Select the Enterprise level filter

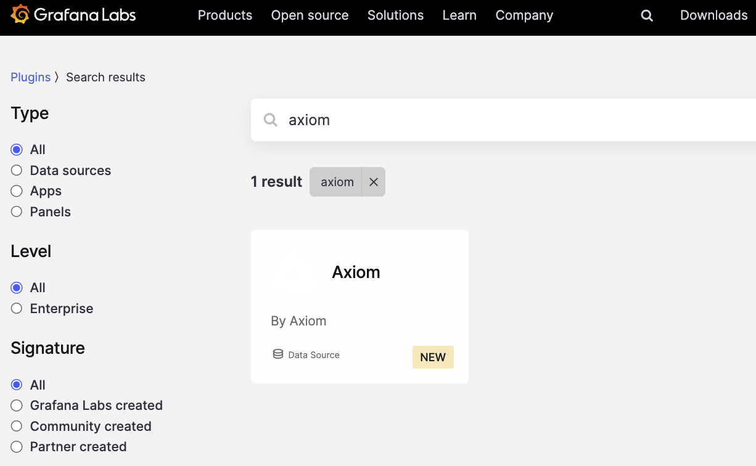click(17, 308)
